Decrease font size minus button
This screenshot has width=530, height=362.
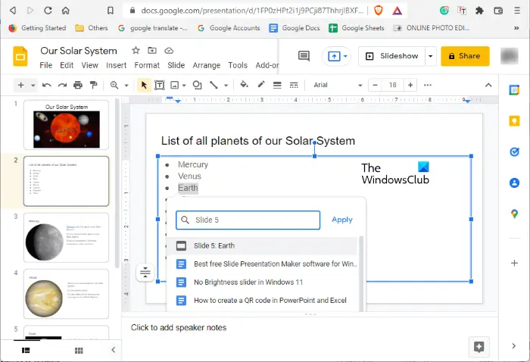(x=375, y=85)
